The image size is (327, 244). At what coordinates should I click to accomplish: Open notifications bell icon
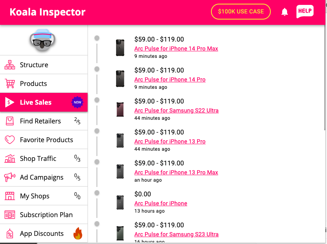(285, 12)
